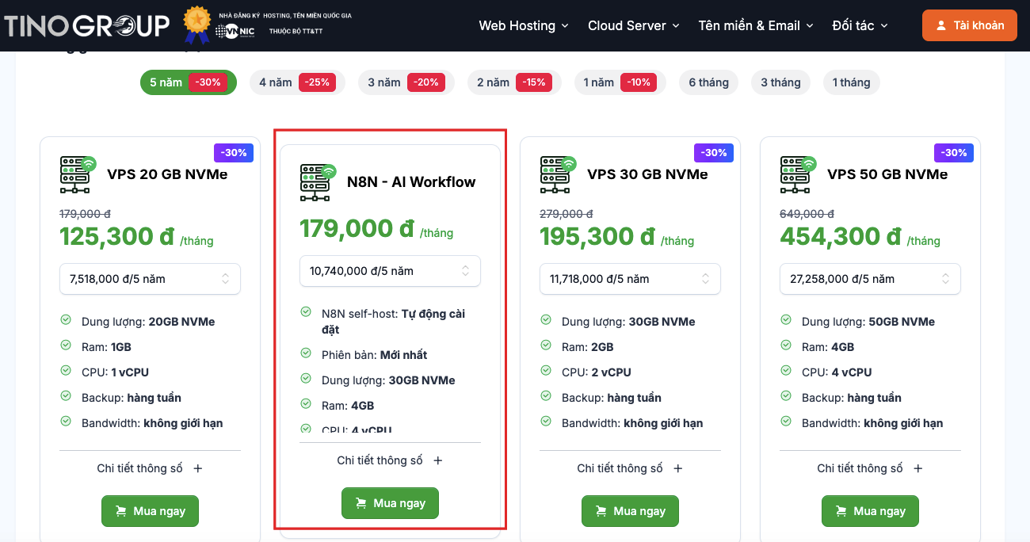
Task: Click the check icon beside Phiên bản: Mới nhất
Action: 306,353
